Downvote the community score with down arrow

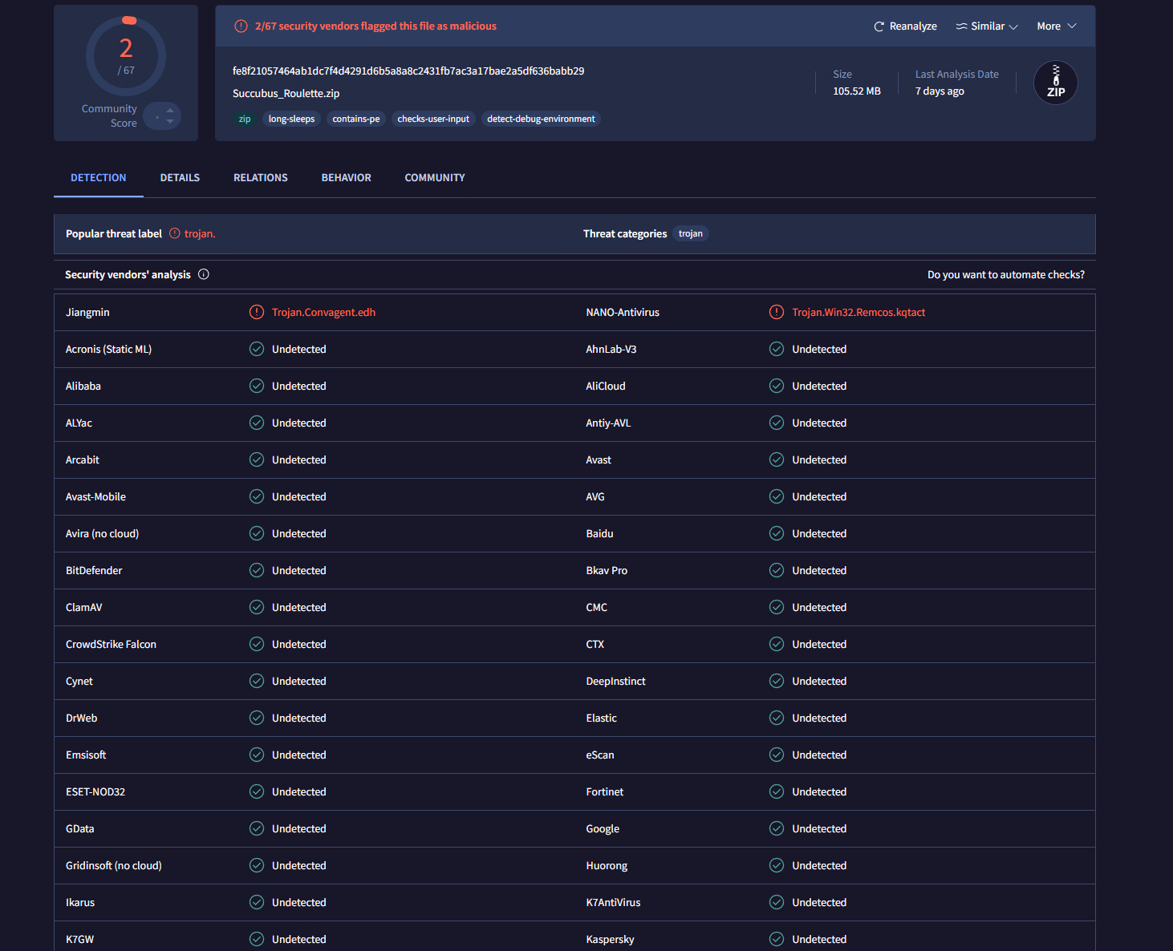(x=170, y=122)
